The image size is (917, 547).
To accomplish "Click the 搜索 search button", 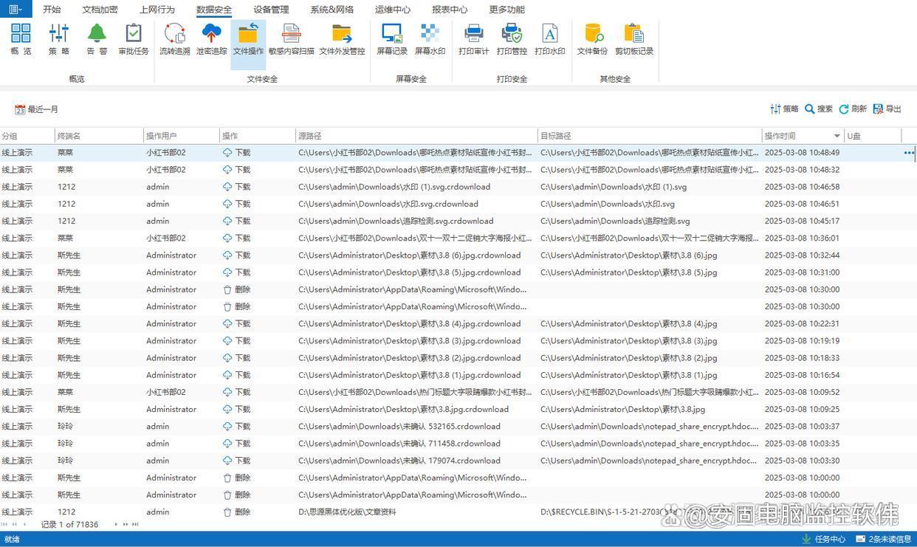I will pyautogui.click(x=819, y=109).
